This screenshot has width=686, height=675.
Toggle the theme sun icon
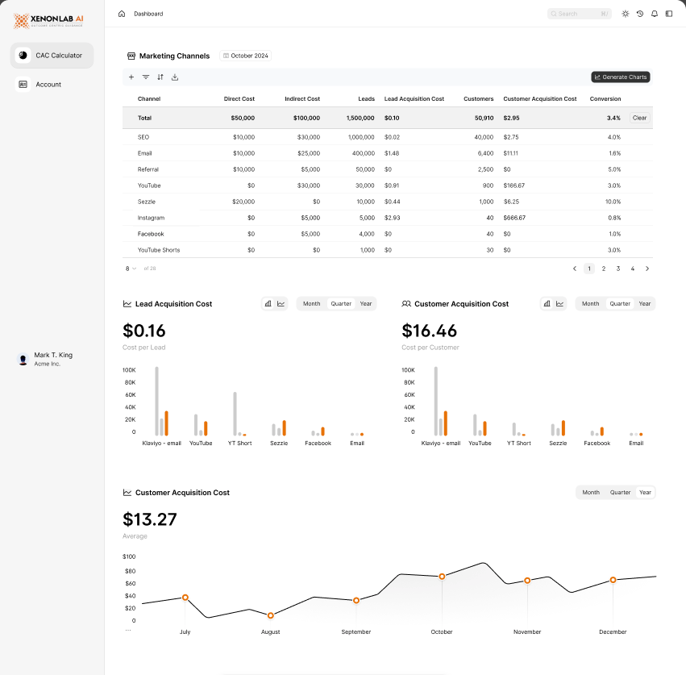click(625, 14)
